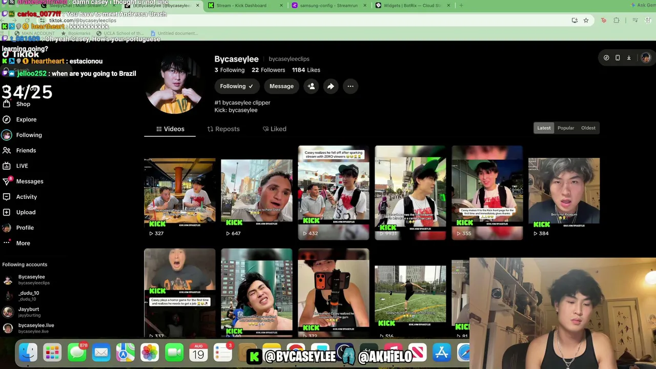View the 3 Following list
Viewport: 656px width, 369px height.
pos(230,70)
